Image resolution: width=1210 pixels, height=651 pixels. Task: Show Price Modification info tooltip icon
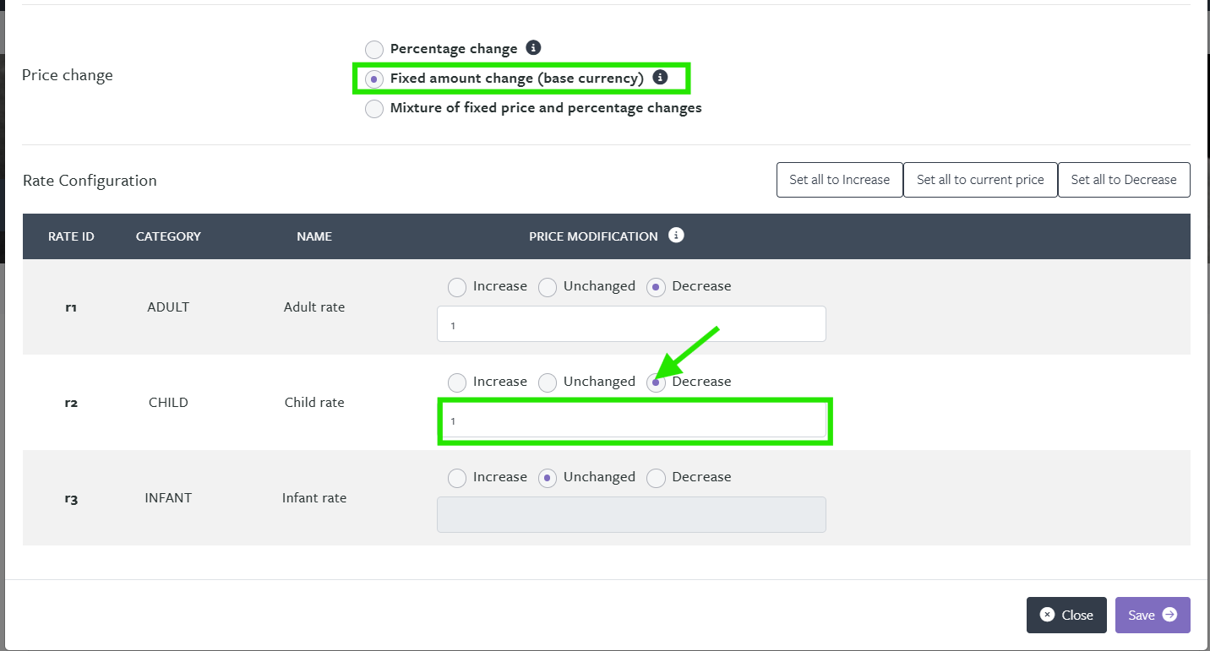pos(676,235)
